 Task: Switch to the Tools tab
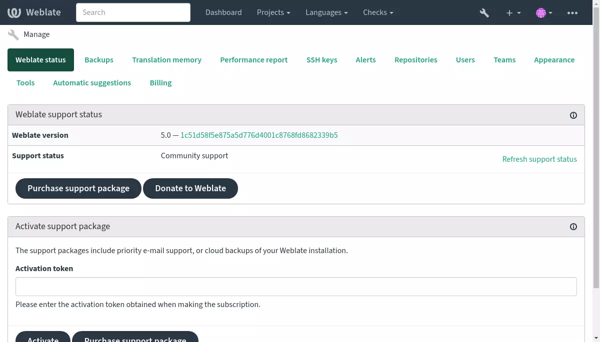25,83
